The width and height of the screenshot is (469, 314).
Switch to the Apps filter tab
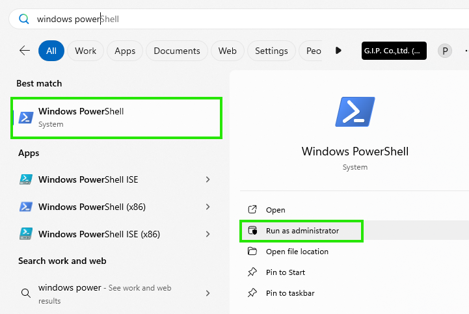pyautogui.click(x=125, y=51)
